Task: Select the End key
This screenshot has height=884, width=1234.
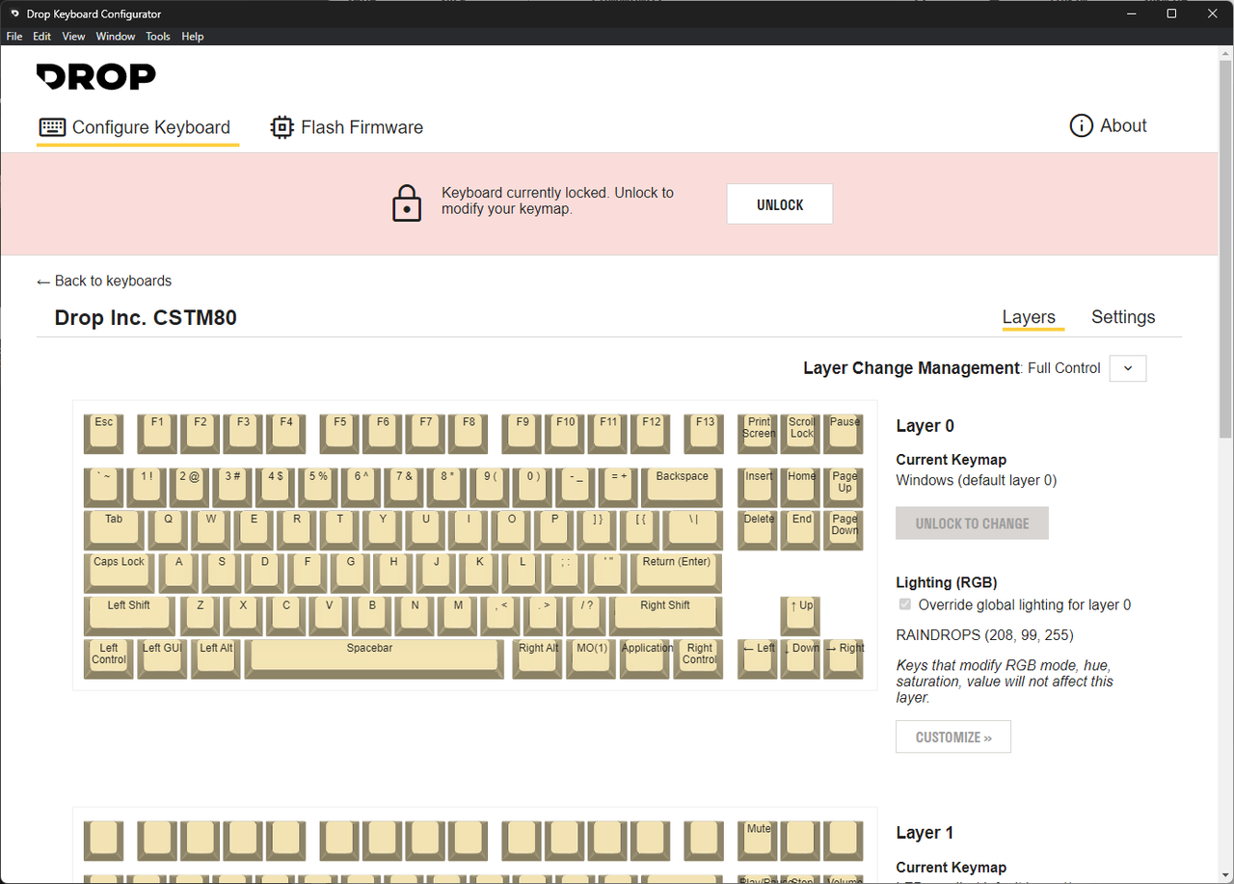Action: tap(801, 529)
